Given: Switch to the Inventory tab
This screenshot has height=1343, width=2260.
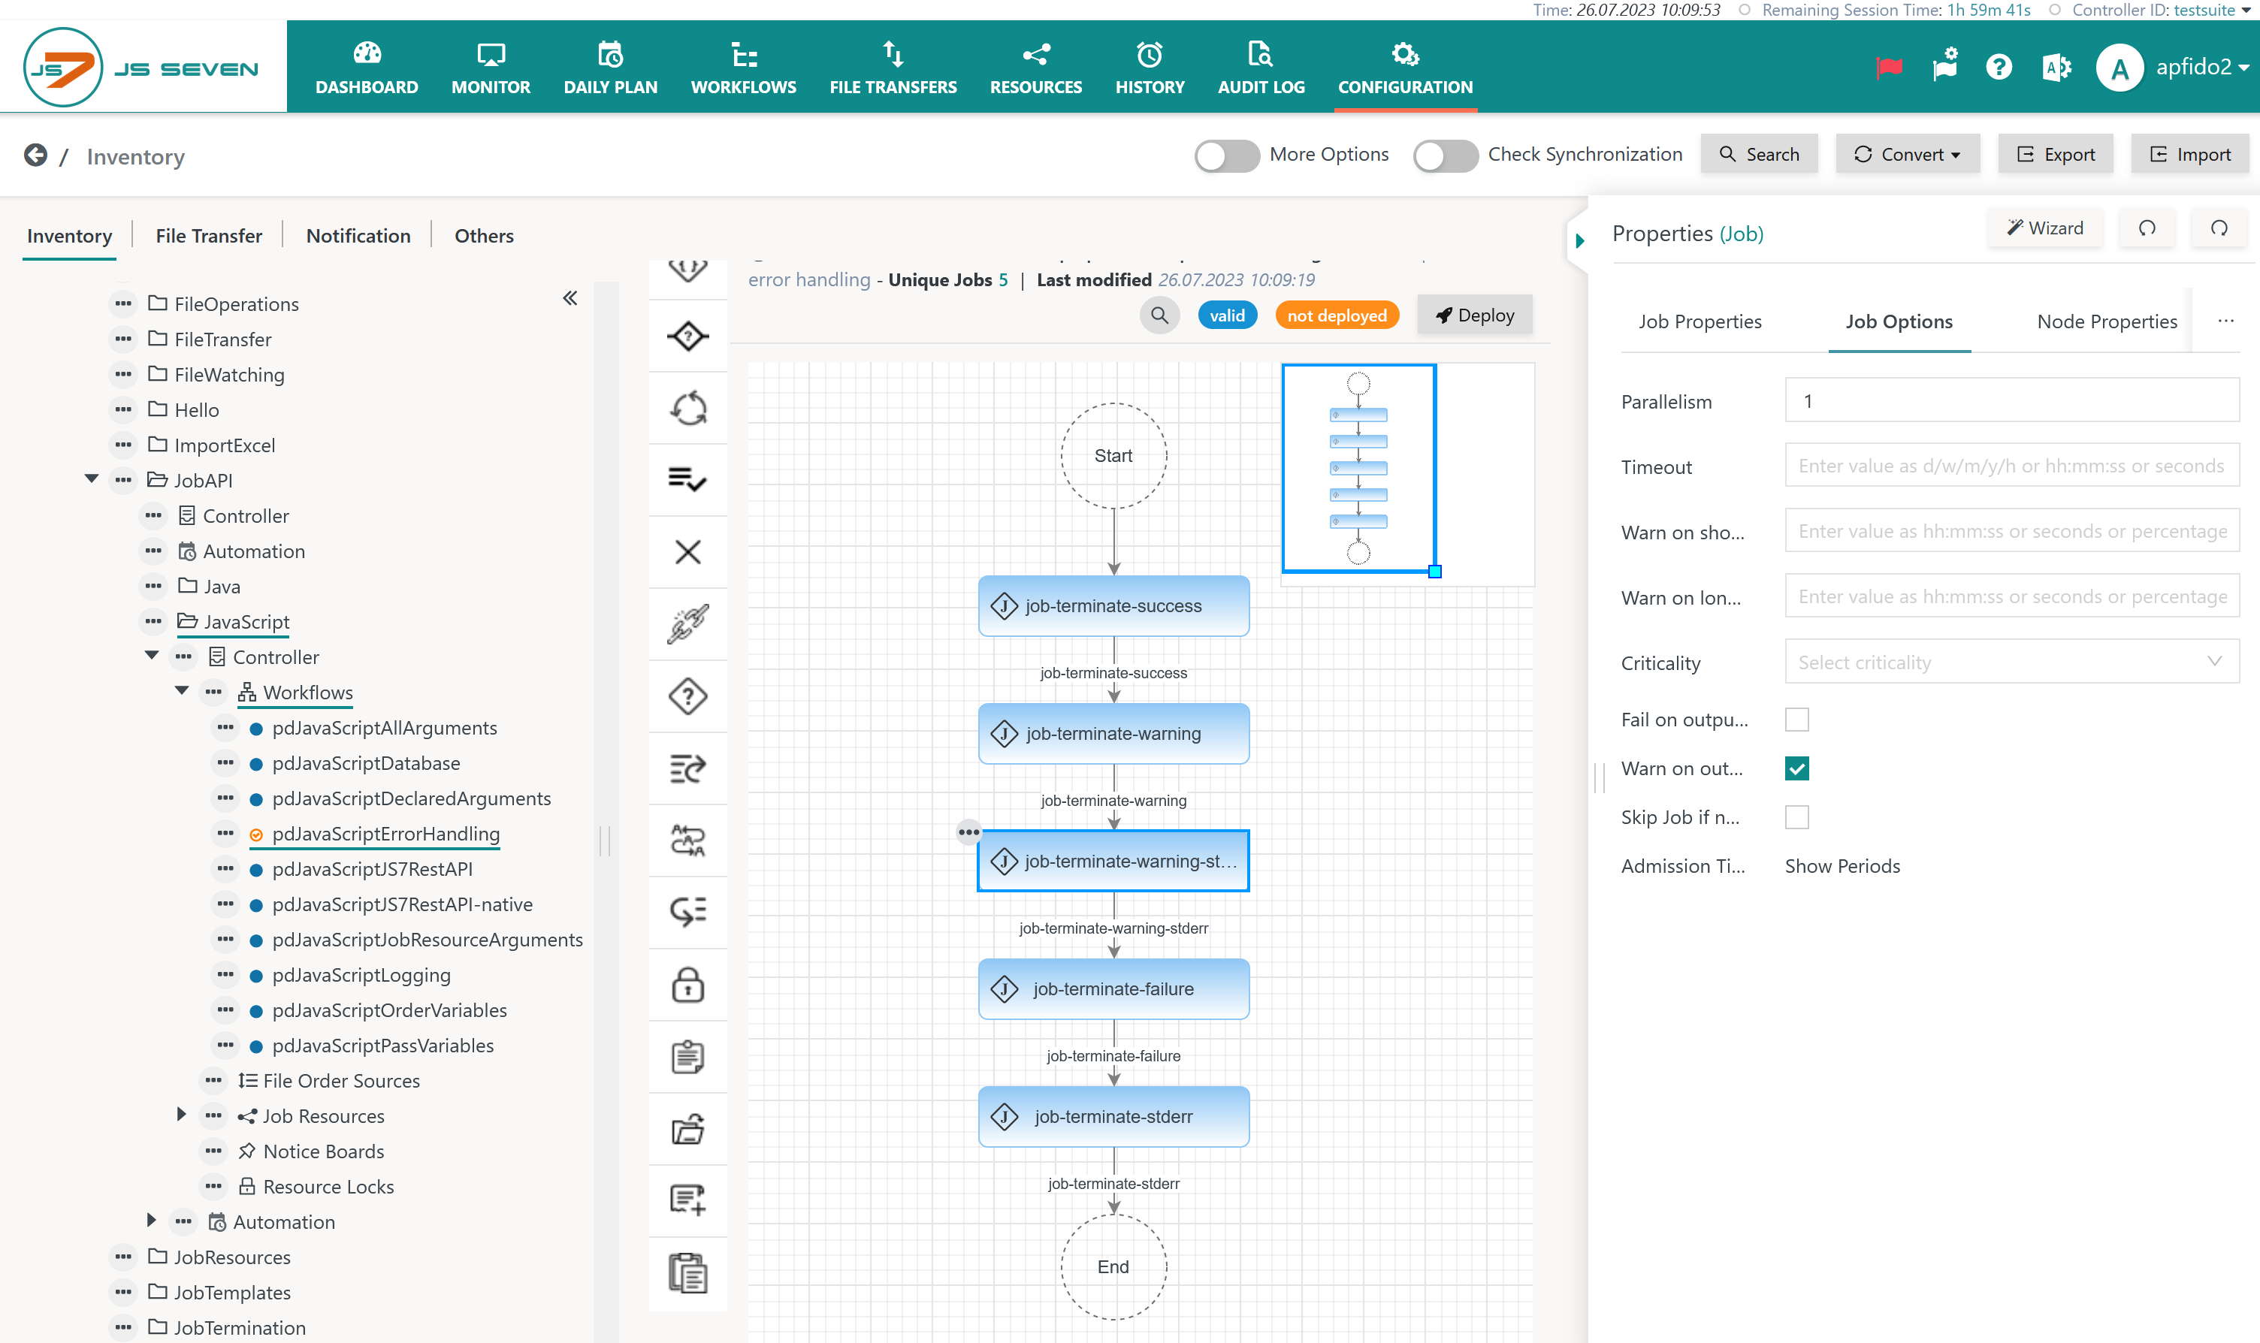Looking at the screenshot, I should (70, 235).
